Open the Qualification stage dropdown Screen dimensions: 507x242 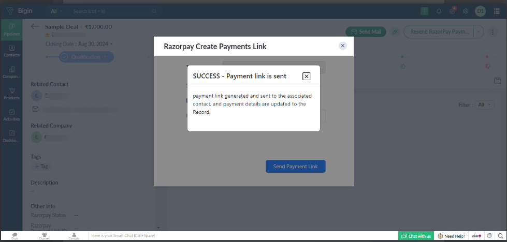(x=86, y=57)
